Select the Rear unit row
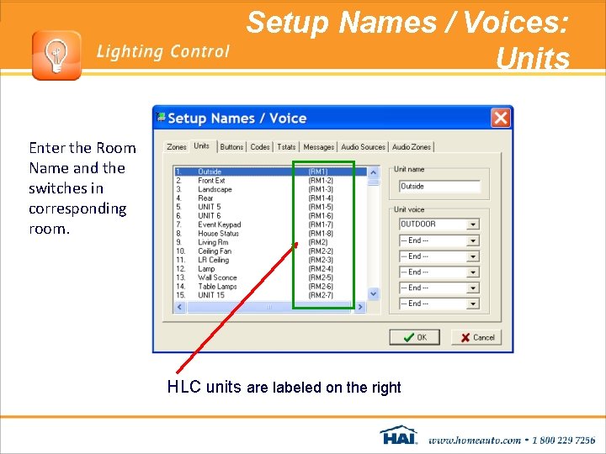 (x=270, y=198)
